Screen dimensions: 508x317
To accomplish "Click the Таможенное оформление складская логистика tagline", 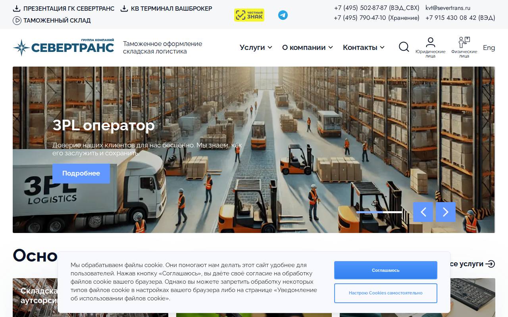I will pyautogui.click(x=163, y=48).
